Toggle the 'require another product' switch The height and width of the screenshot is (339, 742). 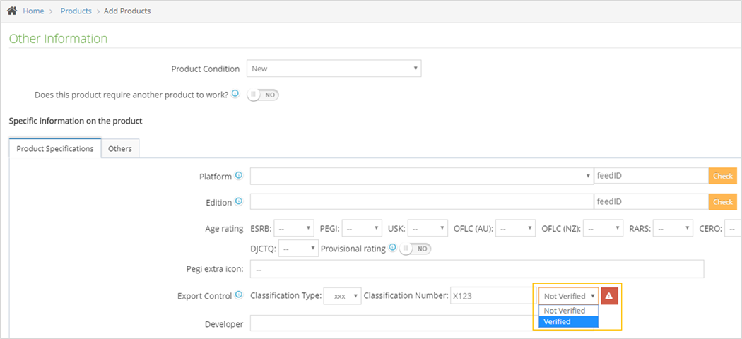pos(263,95)
